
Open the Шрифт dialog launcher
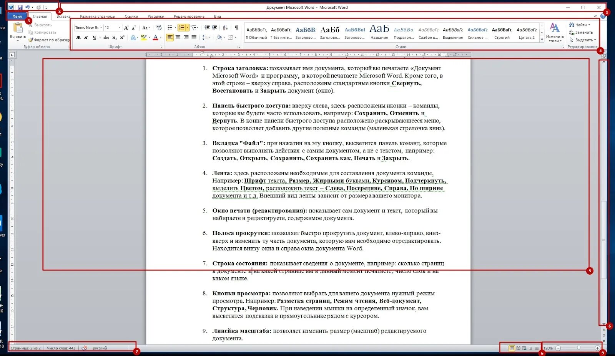click(161, 47)
